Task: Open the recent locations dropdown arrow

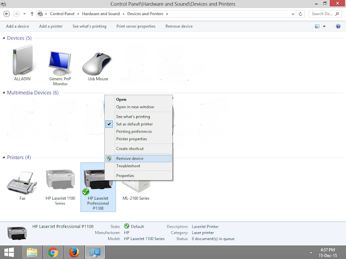Action: tap(24, 14)
